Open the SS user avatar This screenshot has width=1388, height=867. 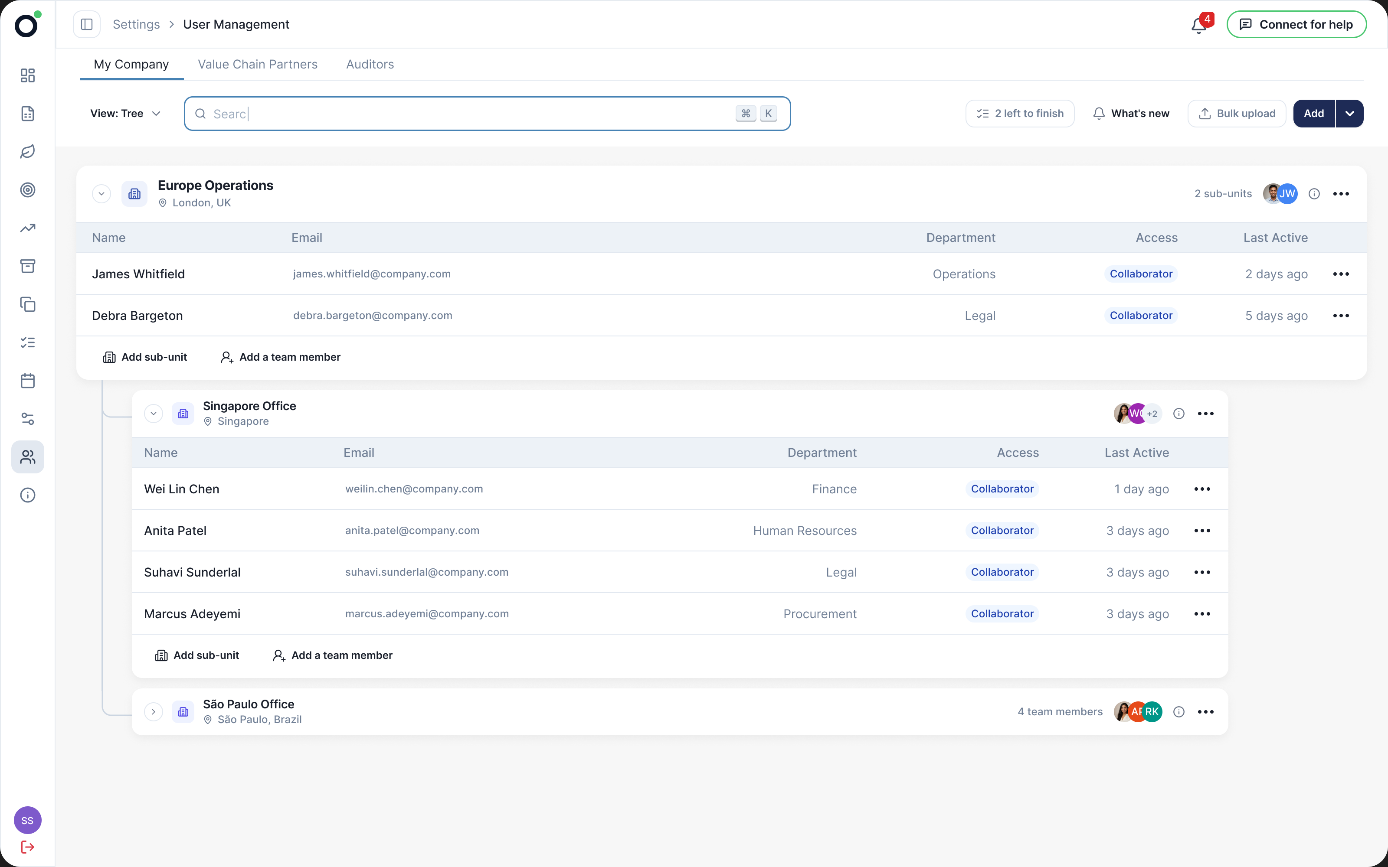pyautogui.click(x=27, y=820)
